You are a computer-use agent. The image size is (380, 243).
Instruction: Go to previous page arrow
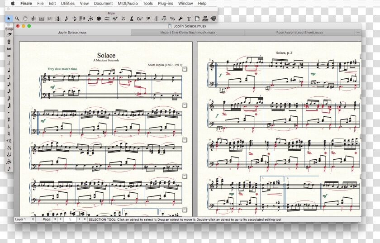pyautogui.click(x=60, y=219)
